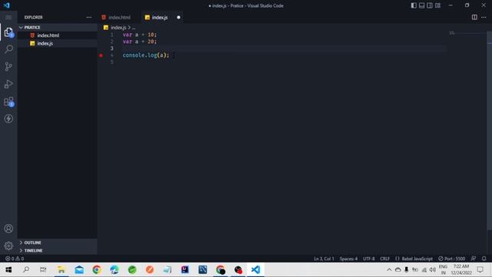Show hidden system tray icons
The height and width of the screenshot is (277, 492).
(389, 269)
